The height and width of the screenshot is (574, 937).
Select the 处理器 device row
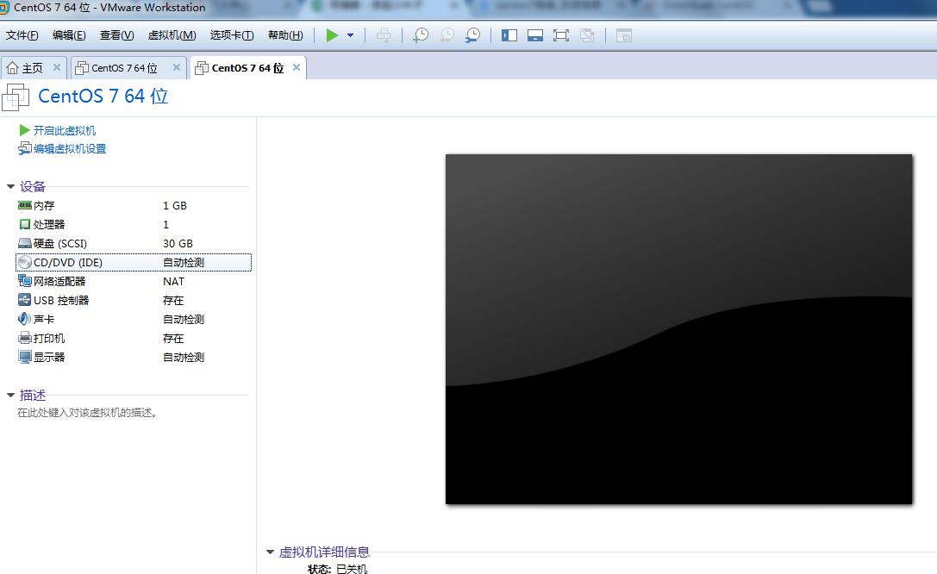point(134,225)
